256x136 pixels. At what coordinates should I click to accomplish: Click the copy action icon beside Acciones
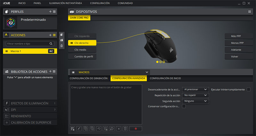click(x=61, y=34)
